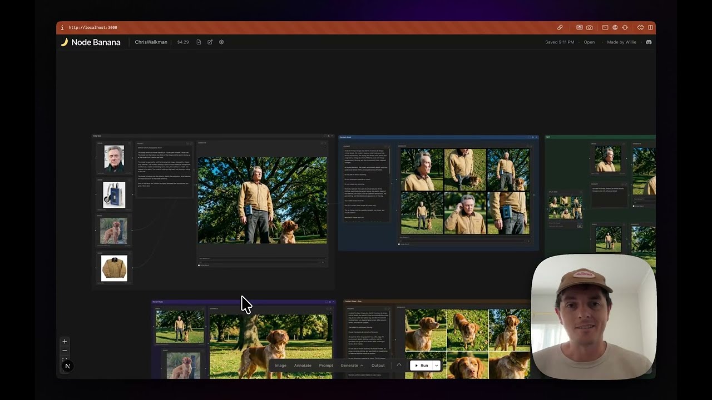The height and width of the screenshot is (400, 712).
Task: Open the settings gear in header
Action: tap(221, 42)
